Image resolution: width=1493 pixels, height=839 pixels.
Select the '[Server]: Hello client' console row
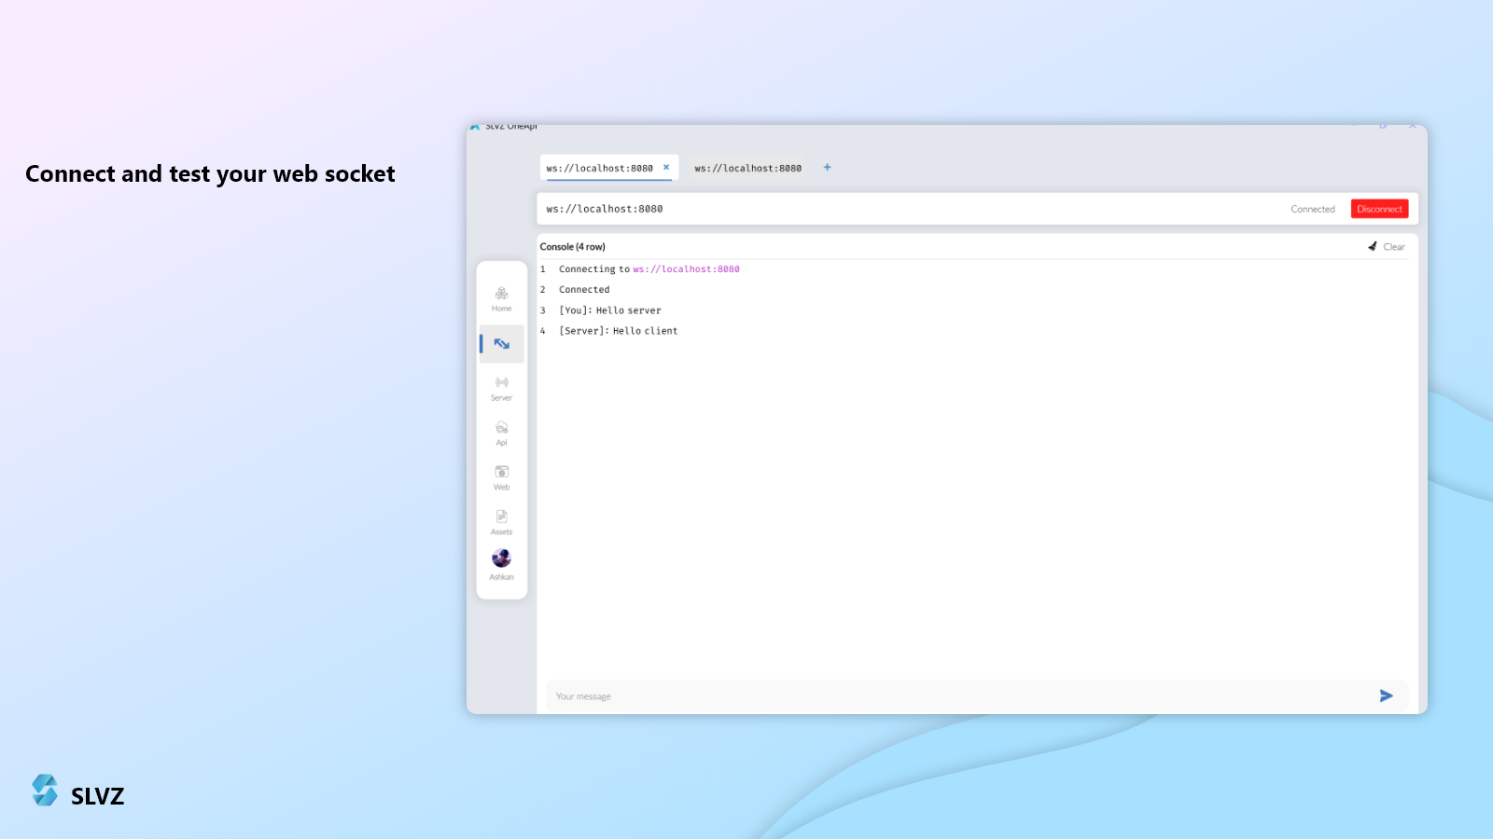(x=618, y=331)
